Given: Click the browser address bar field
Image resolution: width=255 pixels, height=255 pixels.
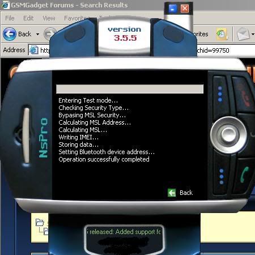Looking at the screenshot, I should point(142,50).
